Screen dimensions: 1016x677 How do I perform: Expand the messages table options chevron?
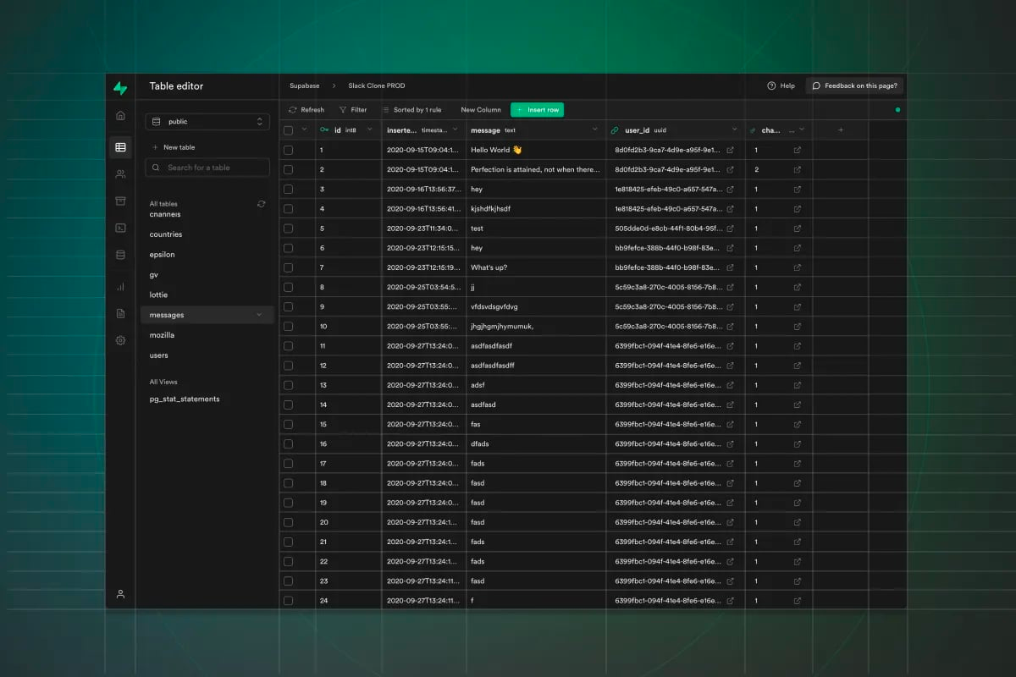pyautogui.click(x=259, y=315)
